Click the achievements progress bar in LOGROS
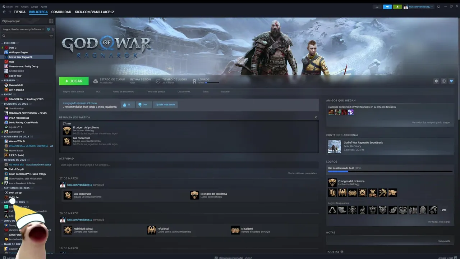 (390, 172)
